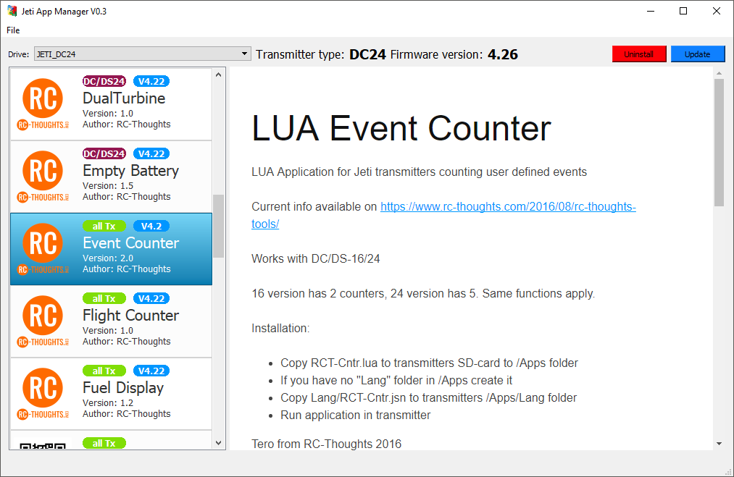This screenshot has height=477, width=734.
Task: Open the File menu
Action: [13, 30]
